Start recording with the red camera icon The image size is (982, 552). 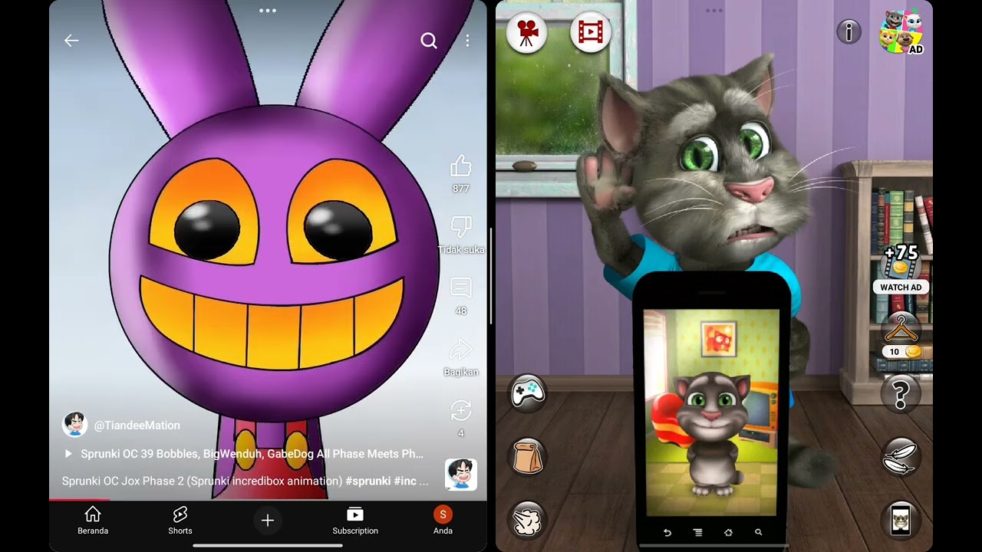527,32
